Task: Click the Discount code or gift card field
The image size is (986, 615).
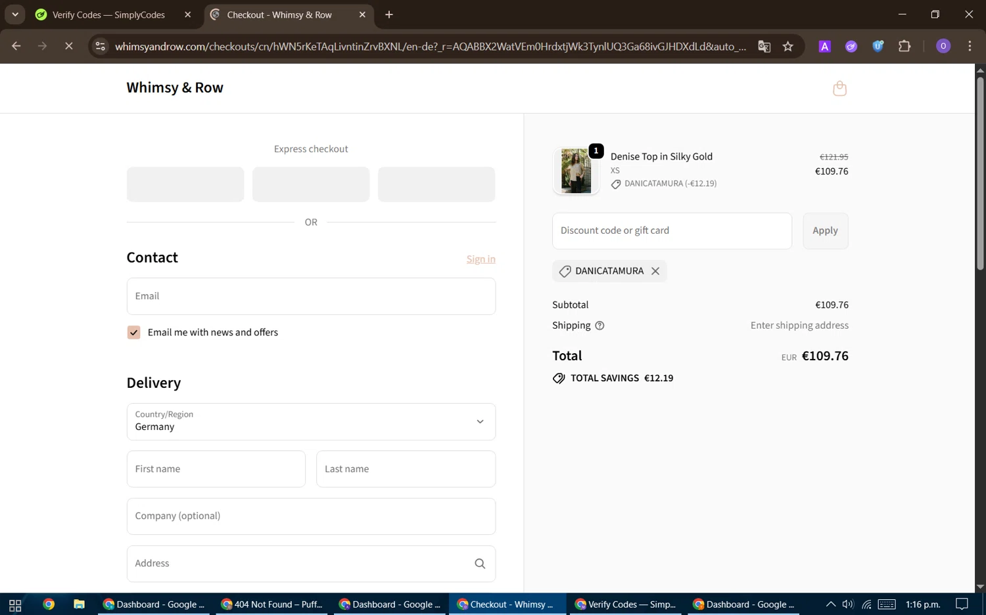Action: (672, 231)
